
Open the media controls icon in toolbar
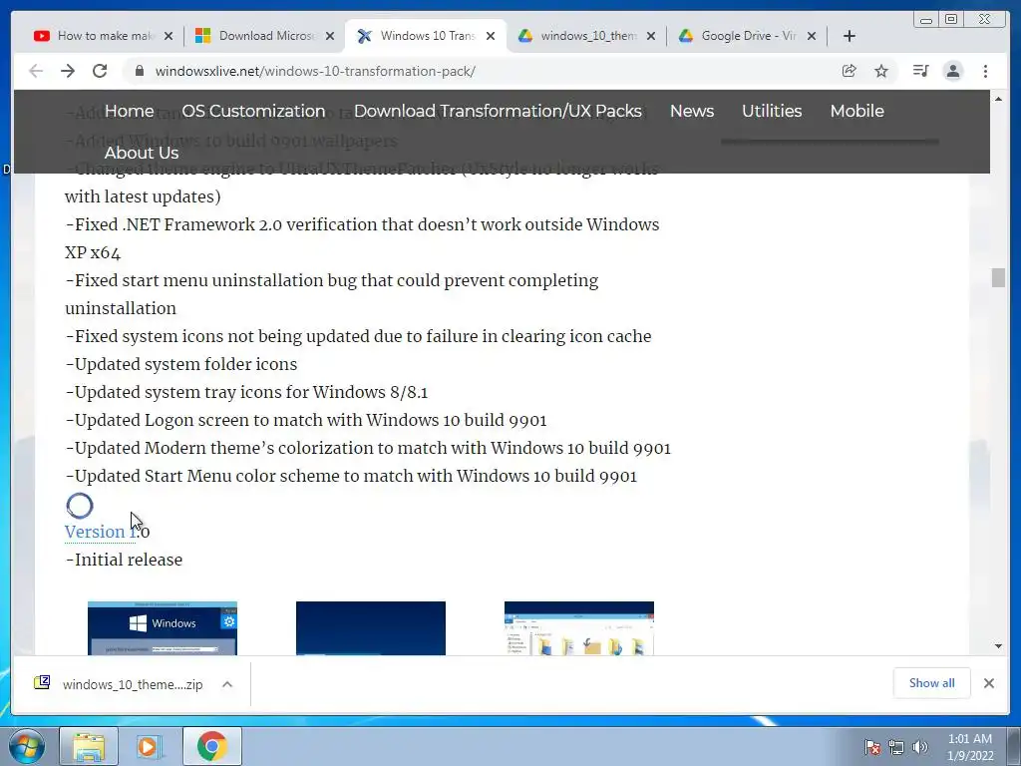pyautogui.click(x=920, y=71)
